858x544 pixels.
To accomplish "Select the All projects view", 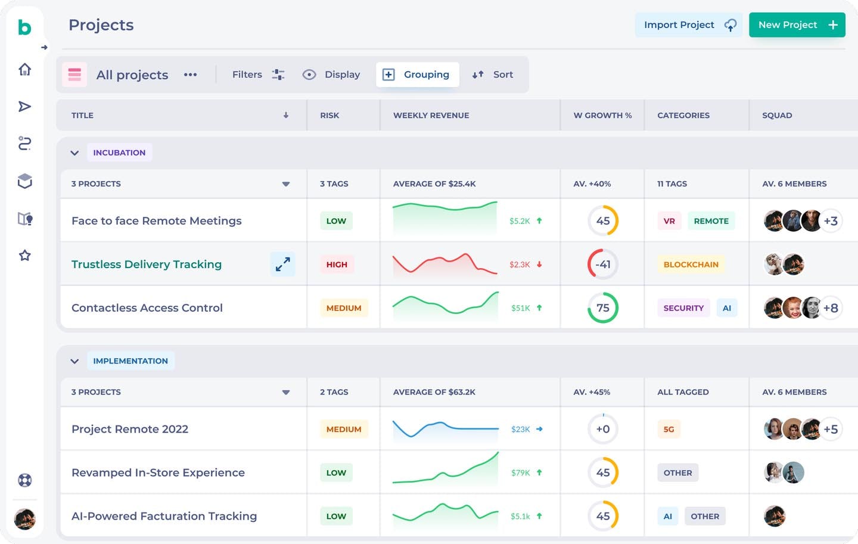I will tap(132, 74).
